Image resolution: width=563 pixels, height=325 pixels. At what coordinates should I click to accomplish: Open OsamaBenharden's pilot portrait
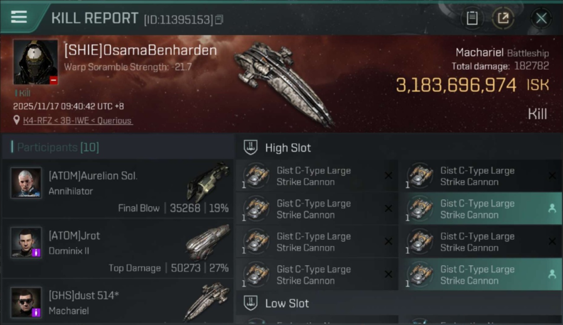point(36,62)
